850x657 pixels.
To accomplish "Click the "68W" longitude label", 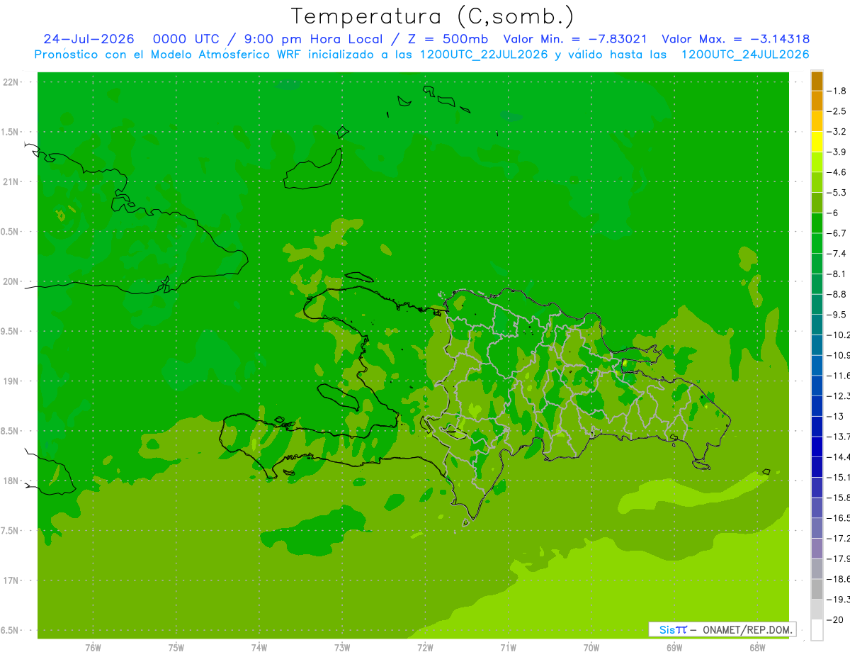I will click(757, 647).
